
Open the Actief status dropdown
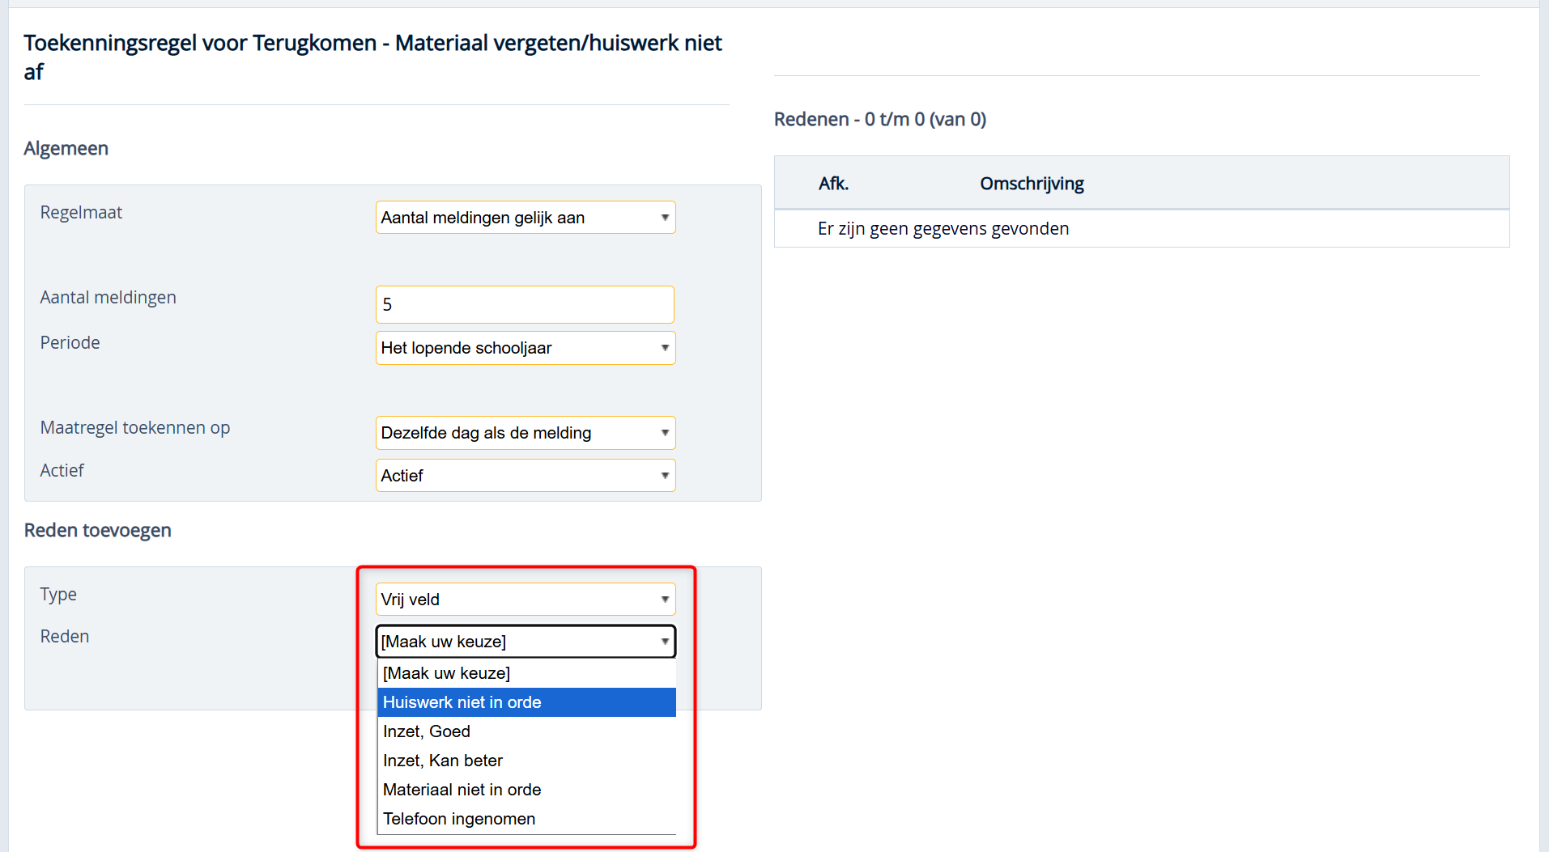[x=525, y=476]
